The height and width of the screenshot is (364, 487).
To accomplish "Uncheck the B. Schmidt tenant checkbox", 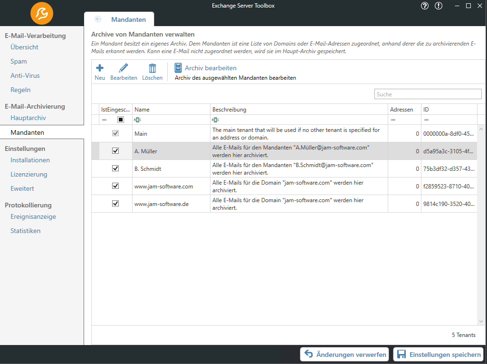I will (115, 168).
